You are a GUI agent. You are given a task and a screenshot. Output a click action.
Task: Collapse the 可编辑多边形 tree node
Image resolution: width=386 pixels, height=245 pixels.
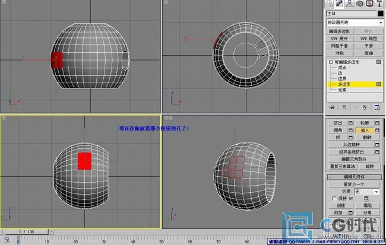pyautogui.click(x=331, y=62)
